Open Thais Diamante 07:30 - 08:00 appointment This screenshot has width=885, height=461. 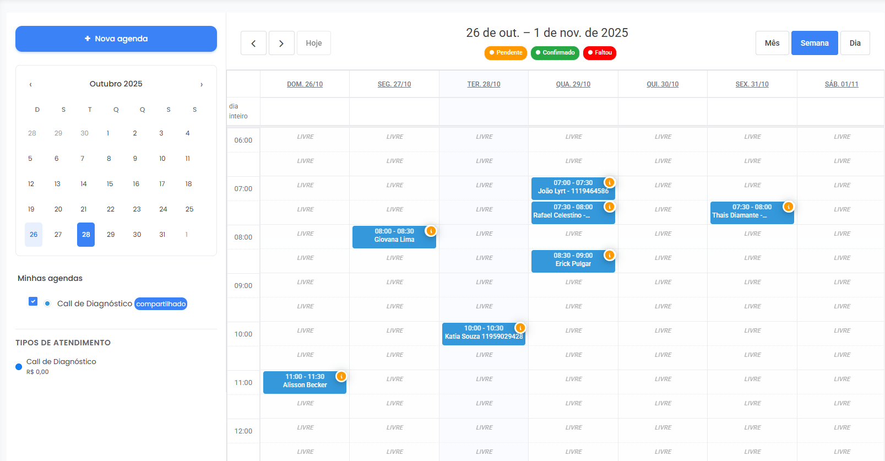(752, 211)
